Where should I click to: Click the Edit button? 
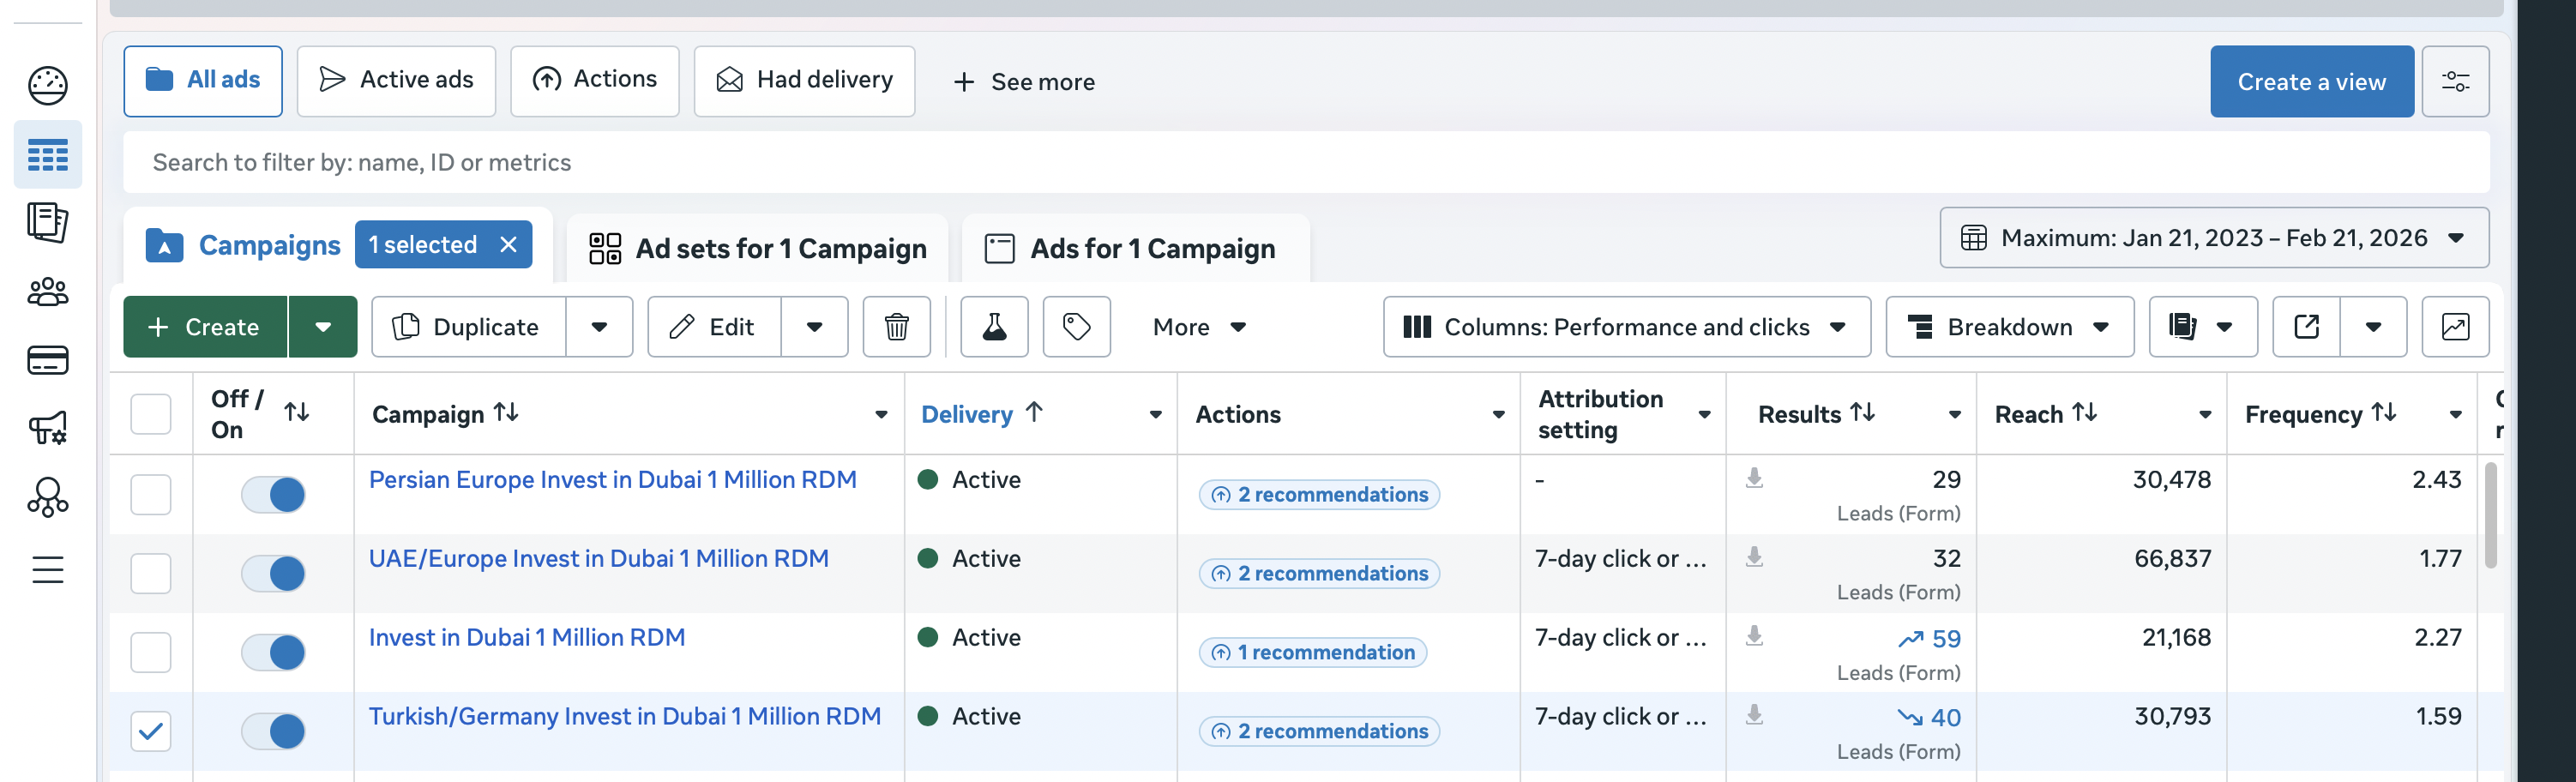point(714,327)
